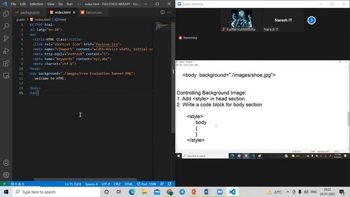The width and height of the screenshot is (350, 197).
Task: Open File Explorer from taskbar
Action: [144, 192]
